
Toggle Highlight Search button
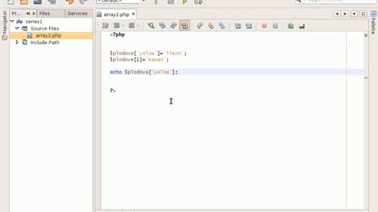coord(184,26)
